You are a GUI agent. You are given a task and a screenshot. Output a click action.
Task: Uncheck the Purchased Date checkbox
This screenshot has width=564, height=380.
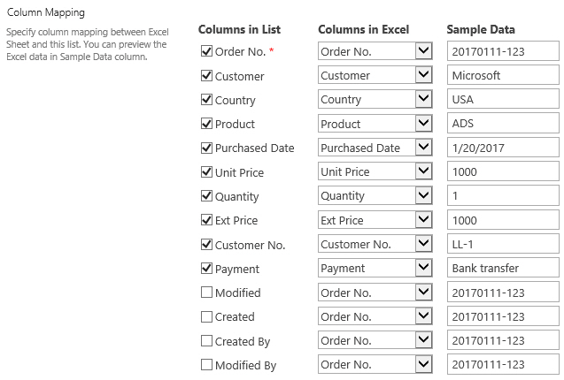tap(207, 148)
